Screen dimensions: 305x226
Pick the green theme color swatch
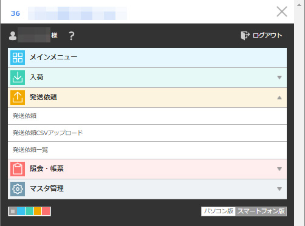coord(29,211)
